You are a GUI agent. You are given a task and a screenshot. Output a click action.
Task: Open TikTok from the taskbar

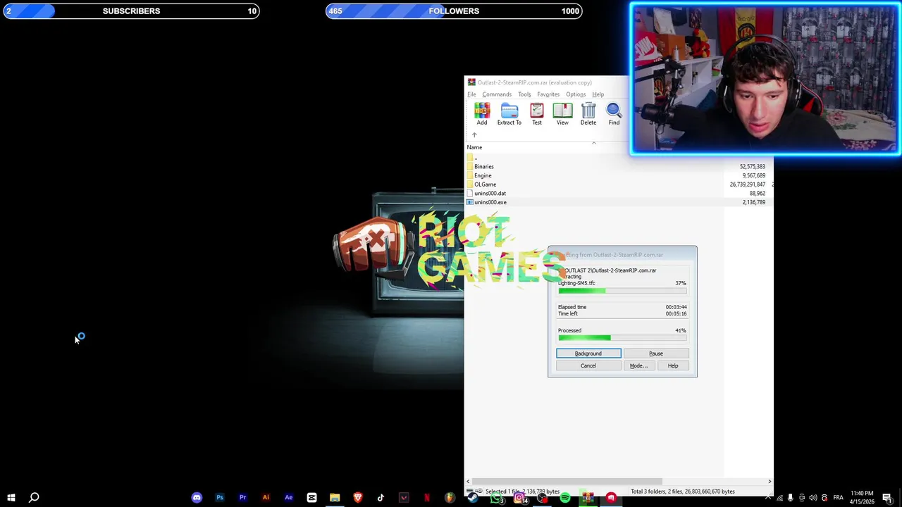[x=381, y=498]
